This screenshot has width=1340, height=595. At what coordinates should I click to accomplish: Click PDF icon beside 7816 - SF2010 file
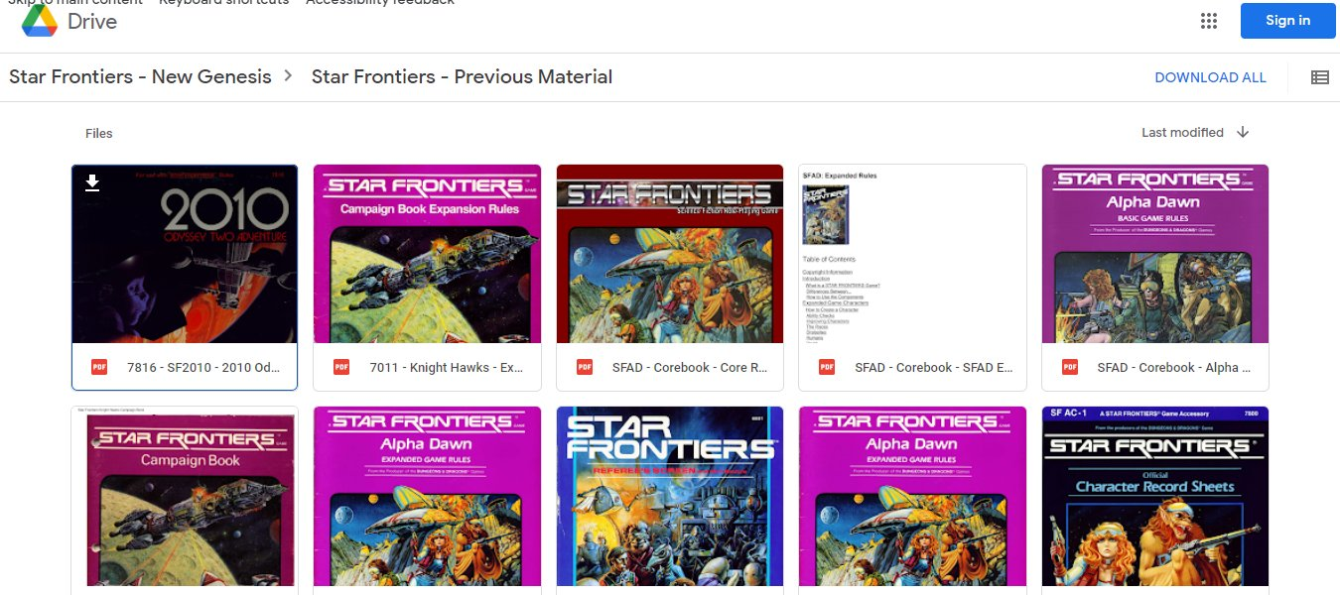click(99, 367)
